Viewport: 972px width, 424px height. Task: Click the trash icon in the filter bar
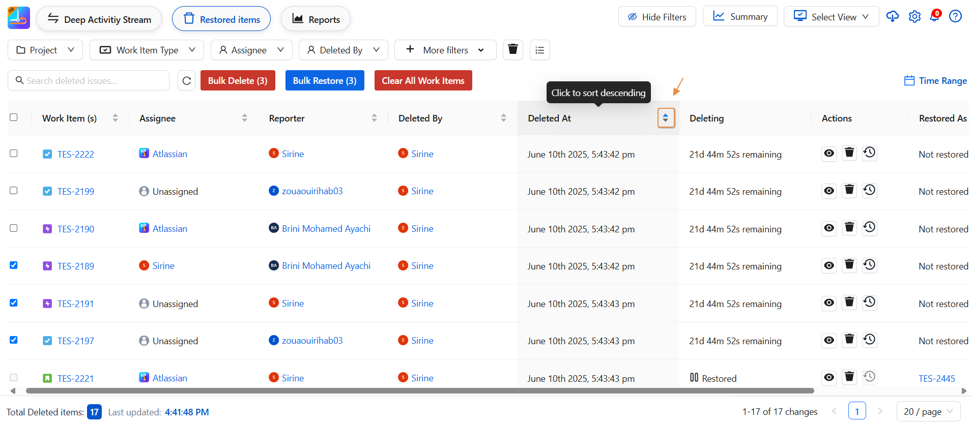[513, 50]
